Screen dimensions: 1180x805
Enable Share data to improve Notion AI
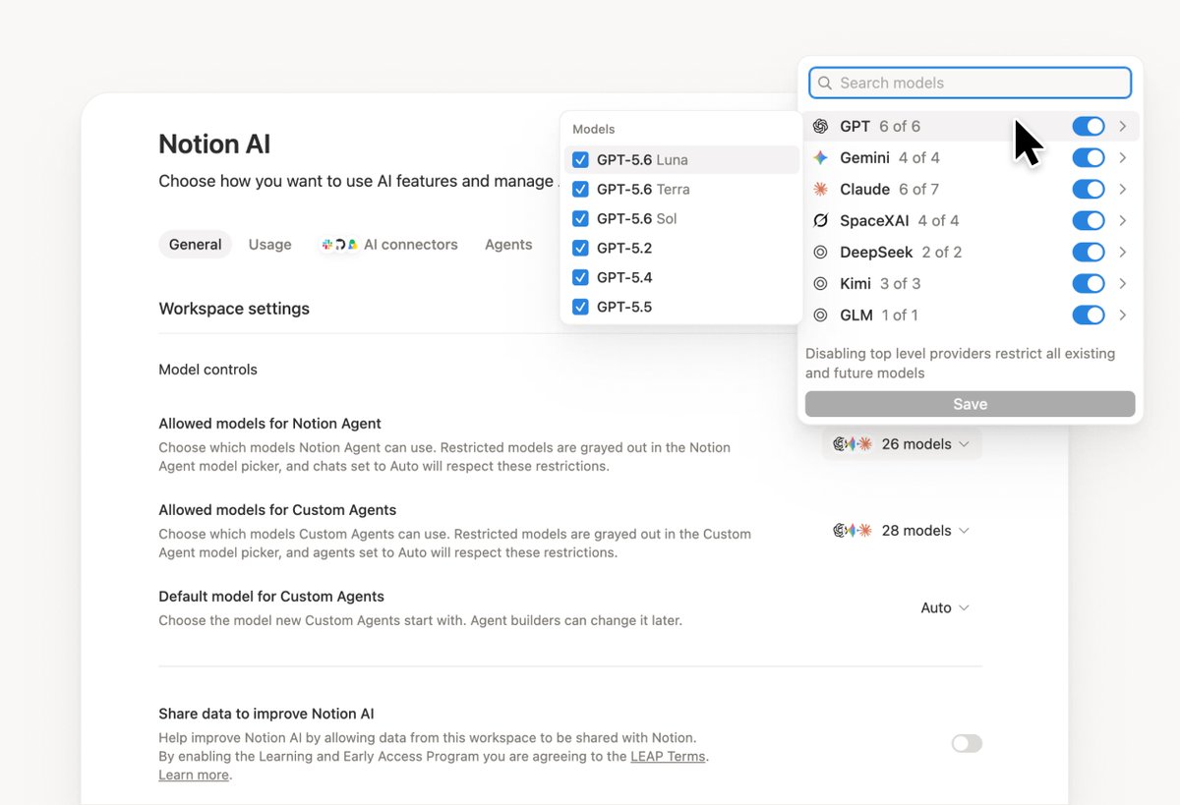pos(967,744)
